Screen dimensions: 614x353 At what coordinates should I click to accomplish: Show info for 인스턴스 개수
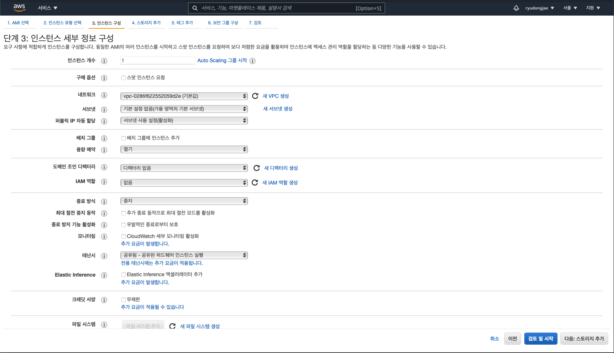tap(104, 61)
